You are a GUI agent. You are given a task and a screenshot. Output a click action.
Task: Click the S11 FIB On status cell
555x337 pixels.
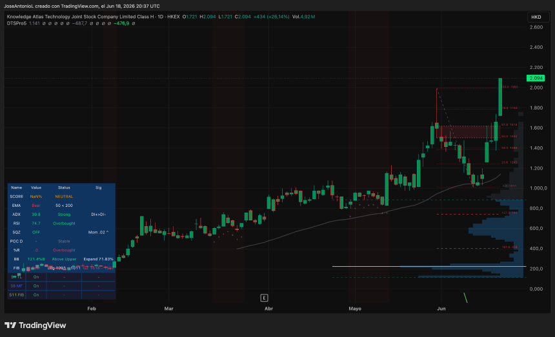coord(36,294)
